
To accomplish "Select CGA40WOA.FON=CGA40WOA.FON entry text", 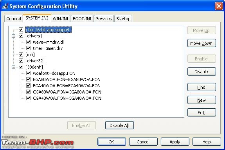I will pos(67,98).
